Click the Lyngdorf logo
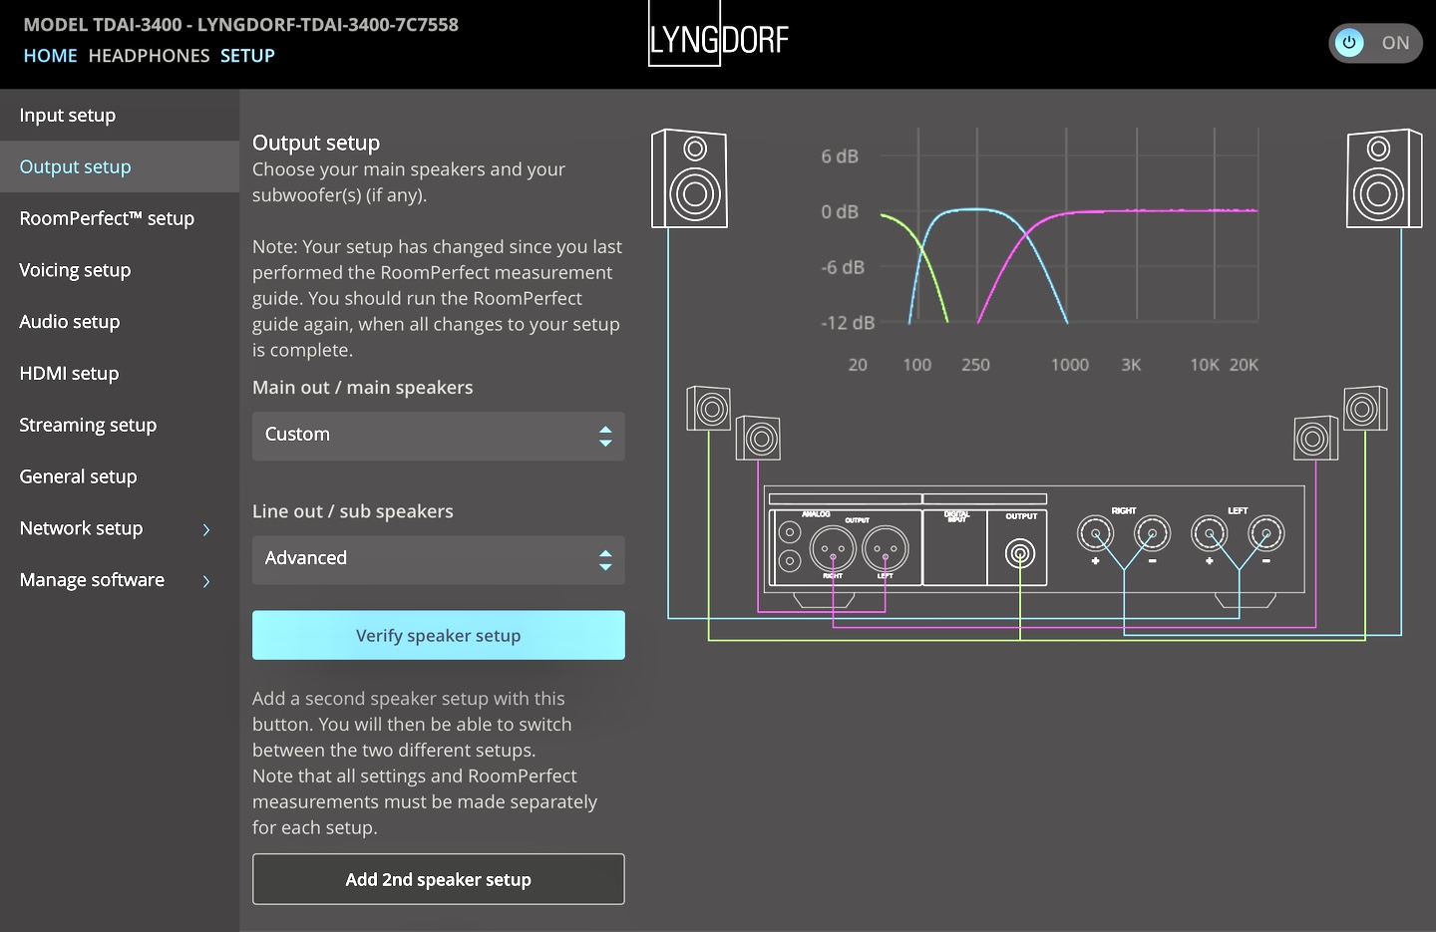The width and height of the screenshot is (1436, 932). [718, 34]
